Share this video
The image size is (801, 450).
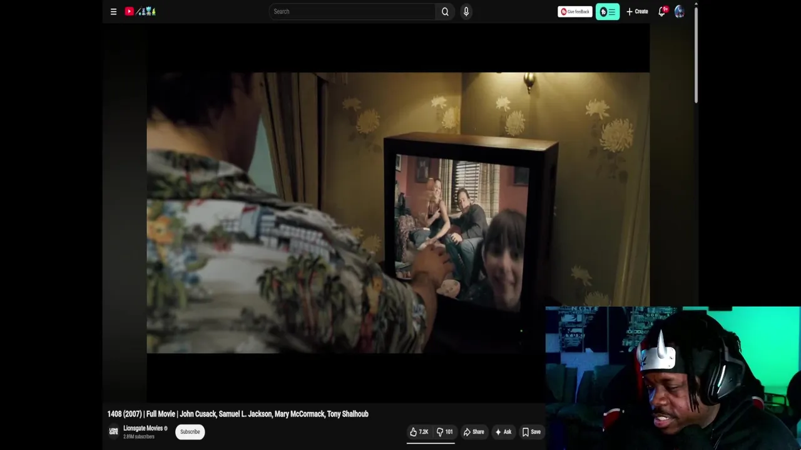(x=474, y=432)
